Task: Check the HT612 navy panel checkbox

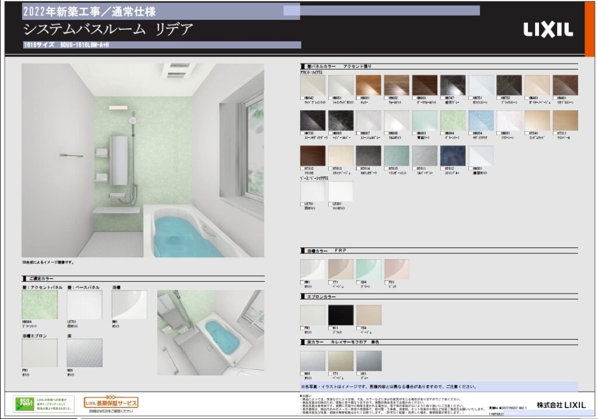Action: point(443,168)
